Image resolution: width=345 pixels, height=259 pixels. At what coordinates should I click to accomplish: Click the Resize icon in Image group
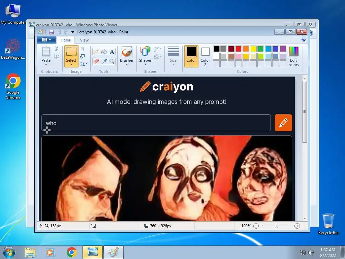[83, 56]
